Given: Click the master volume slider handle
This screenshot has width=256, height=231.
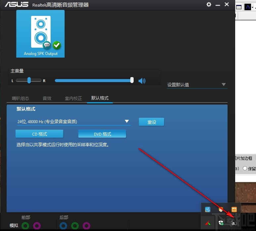Looking at the screenshot, I should click(132, 80).
